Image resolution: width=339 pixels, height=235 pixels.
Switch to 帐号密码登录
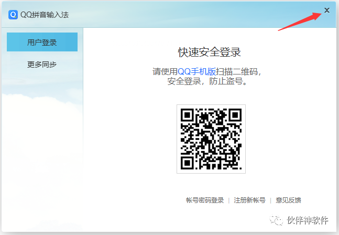[205, 200]
